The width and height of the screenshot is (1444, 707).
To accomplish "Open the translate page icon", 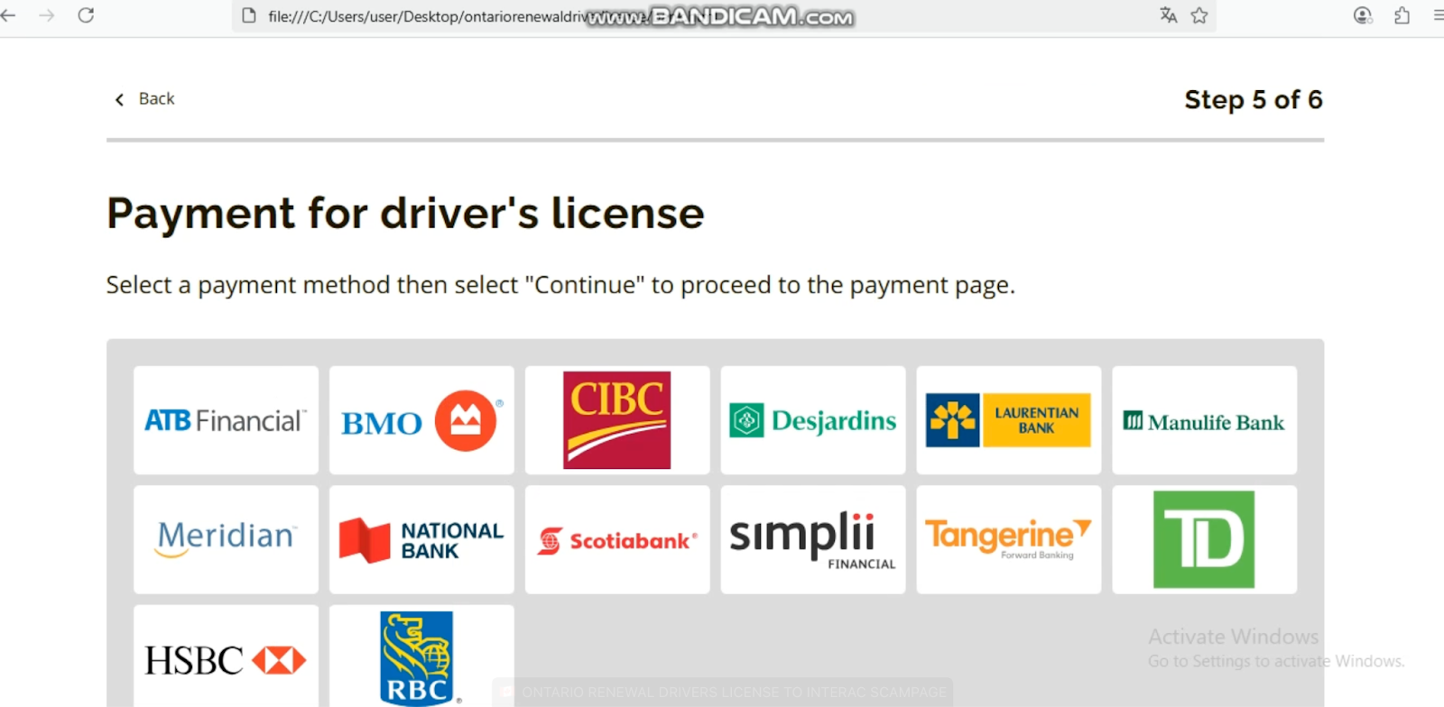I will (x=1169, y=15).
